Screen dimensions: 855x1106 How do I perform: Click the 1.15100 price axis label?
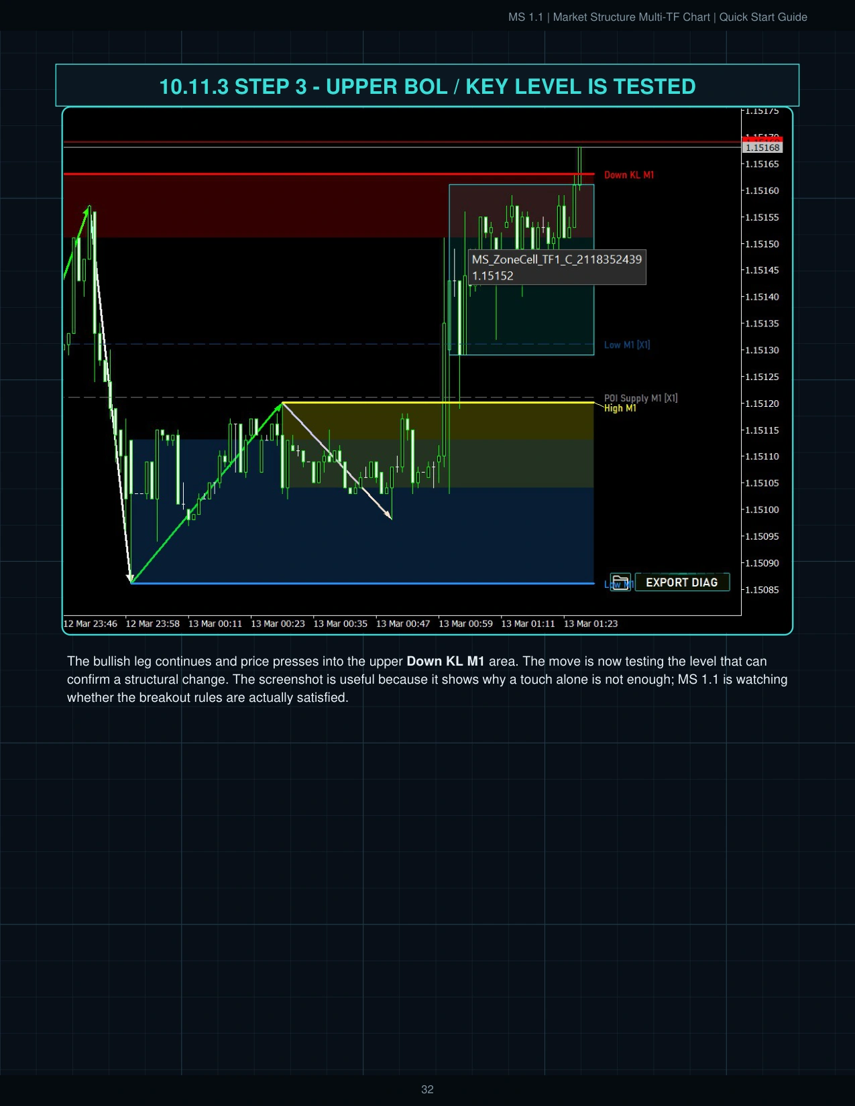click(x=762, y=510)
